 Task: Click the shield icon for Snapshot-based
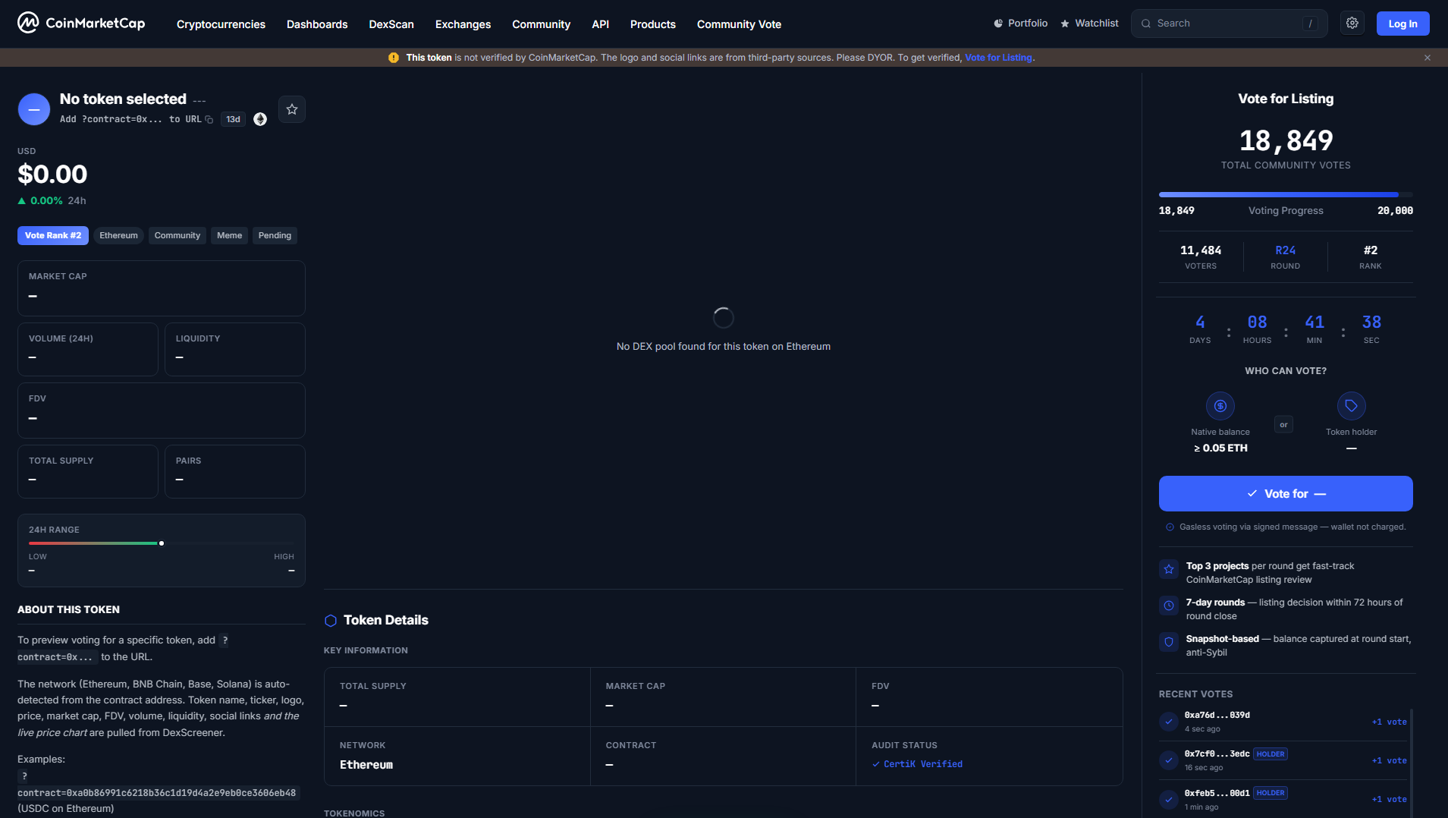1169,642
